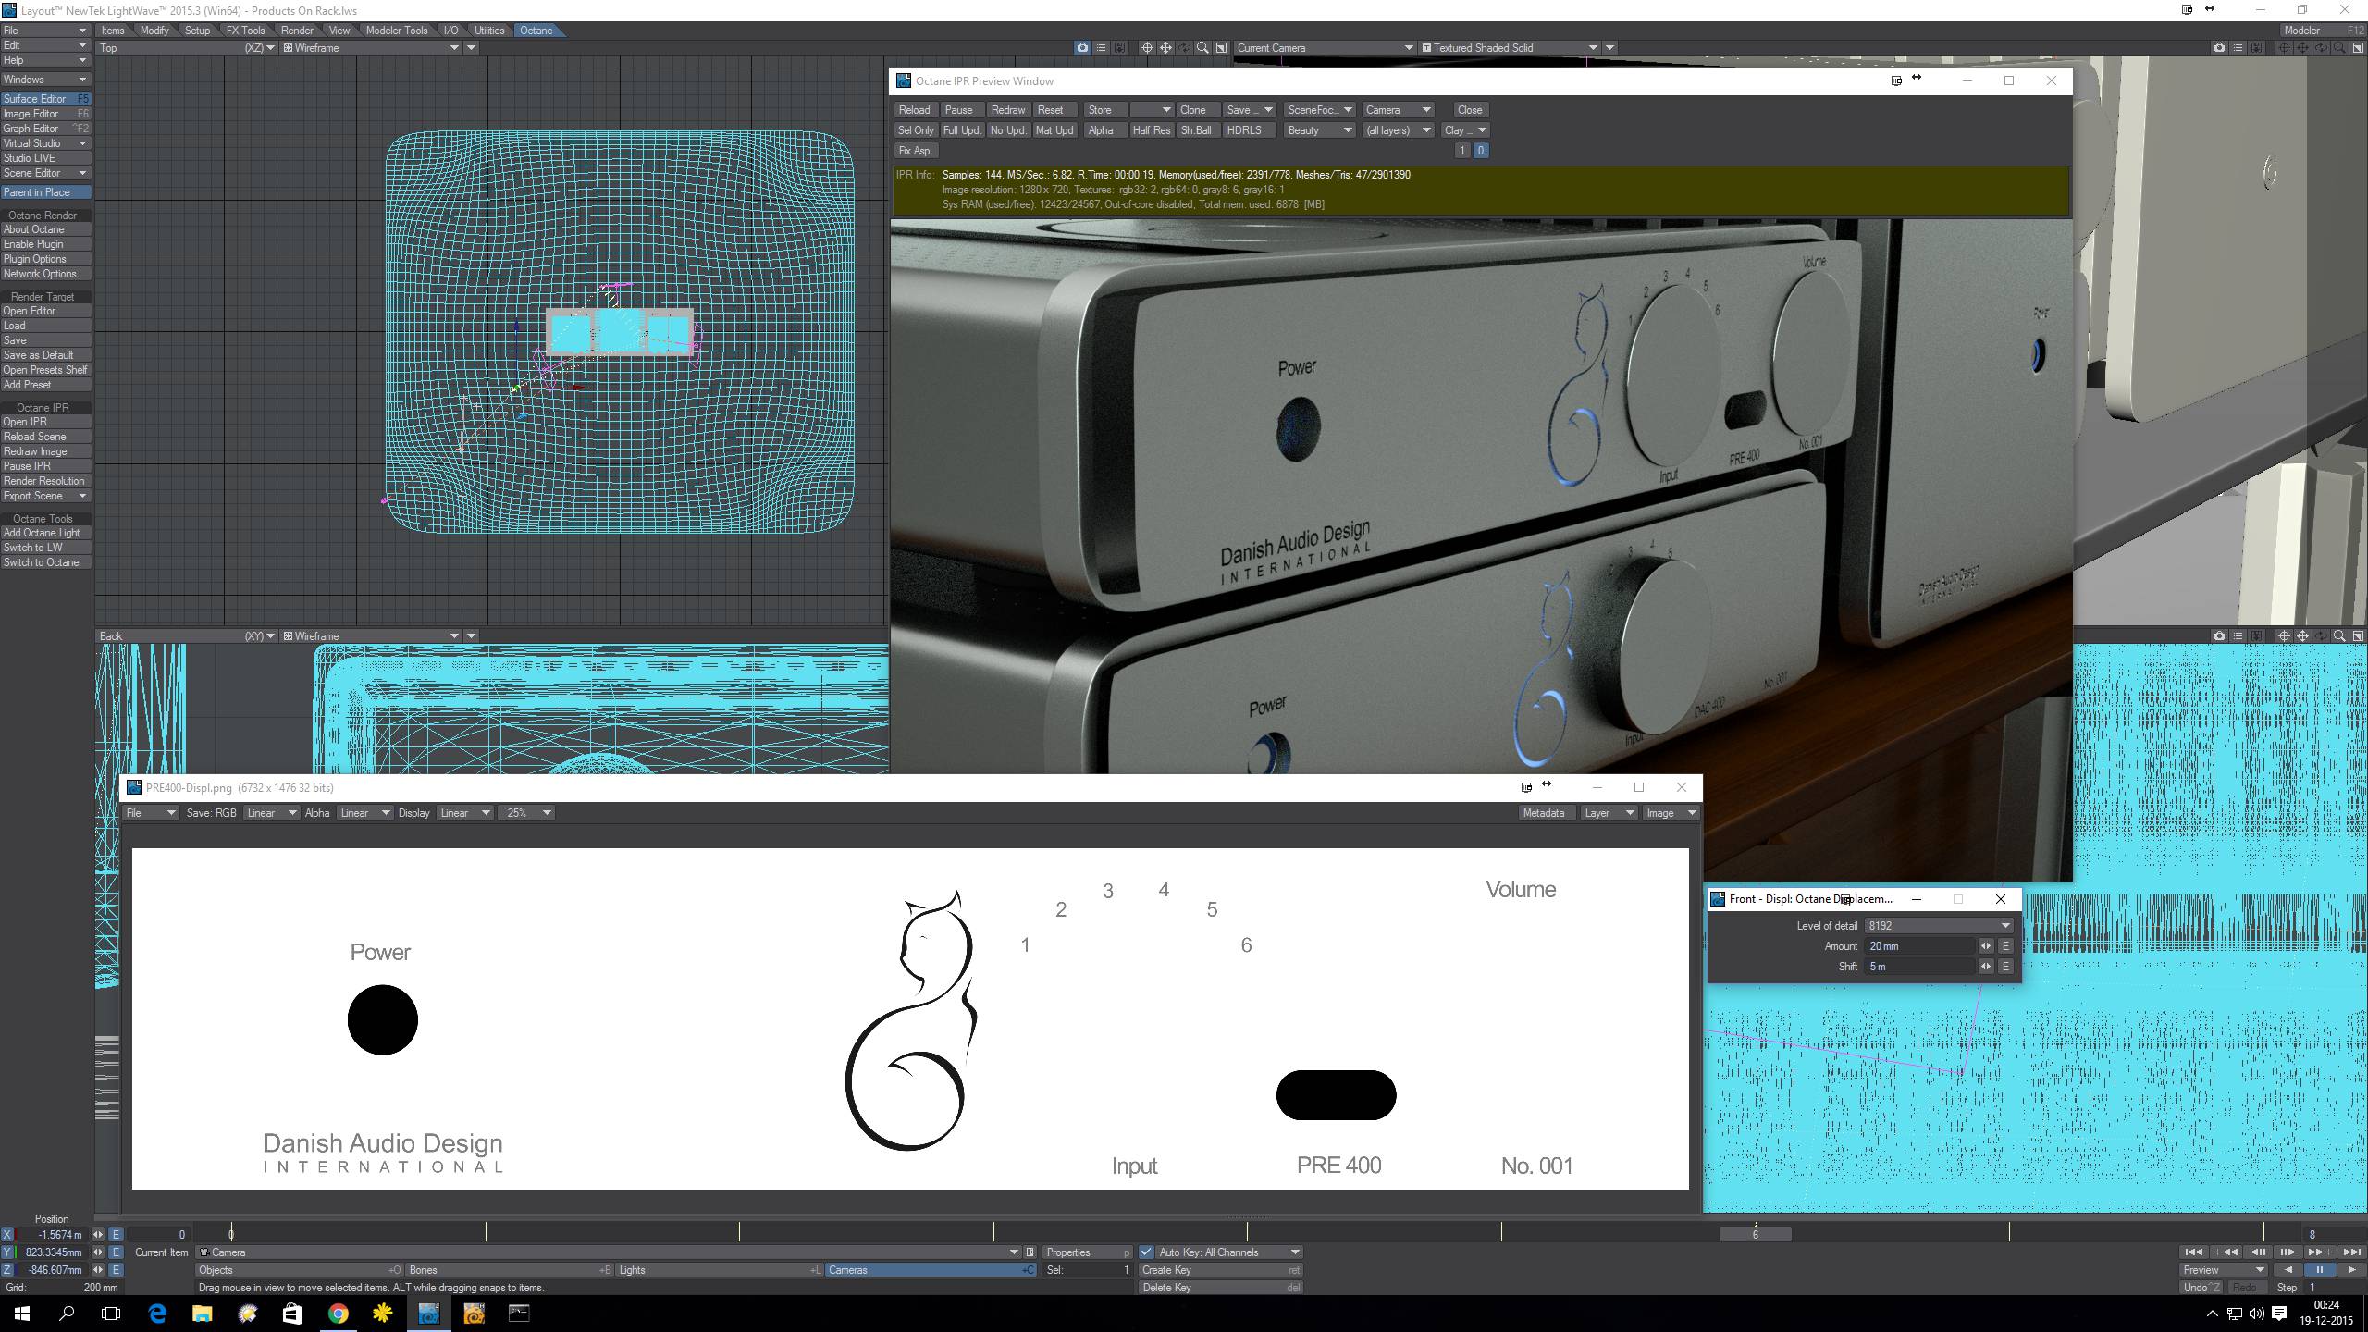This screenshot has width=2368, height=1332.
Task: Click envelope E button for X position
Action: point(116,1235)
